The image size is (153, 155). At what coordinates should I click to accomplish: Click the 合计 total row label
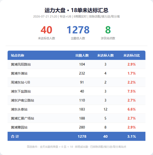[x=15, y=136]
